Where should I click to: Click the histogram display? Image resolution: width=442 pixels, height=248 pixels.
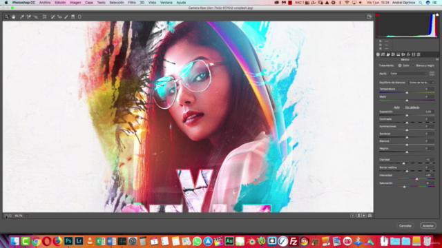407,25
